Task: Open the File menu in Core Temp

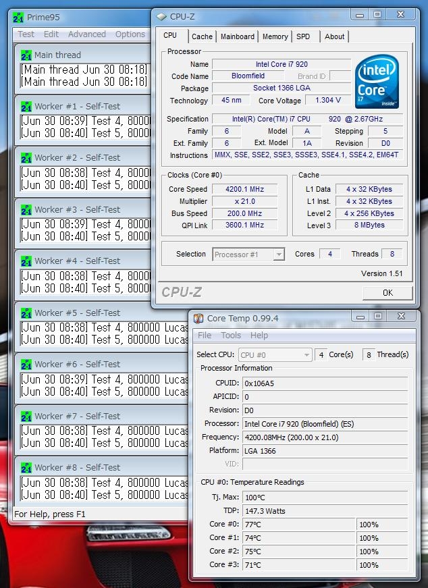Action: coord(205,336)
